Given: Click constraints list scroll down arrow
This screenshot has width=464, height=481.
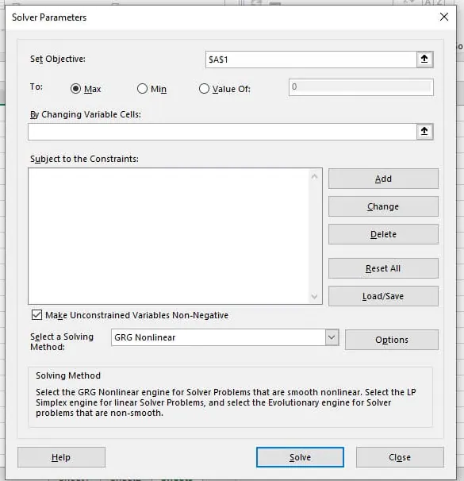Looking at the screenshot, I should click(314, 296).
